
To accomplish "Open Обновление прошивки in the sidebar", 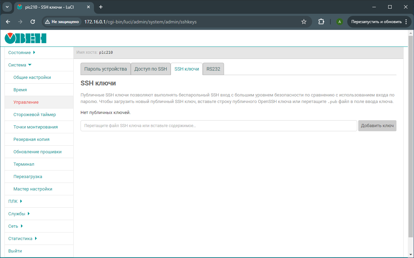I will click(x=38, y=152).
